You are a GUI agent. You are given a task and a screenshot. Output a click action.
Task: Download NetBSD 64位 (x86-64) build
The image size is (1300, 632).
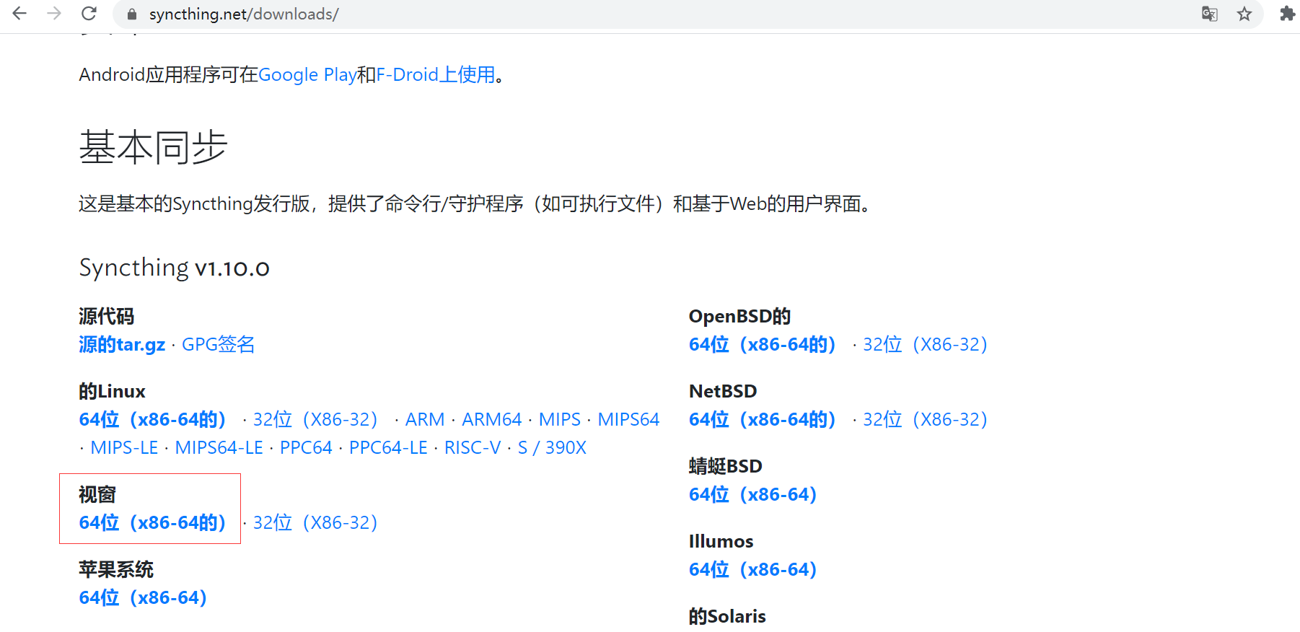coord(763,419)
